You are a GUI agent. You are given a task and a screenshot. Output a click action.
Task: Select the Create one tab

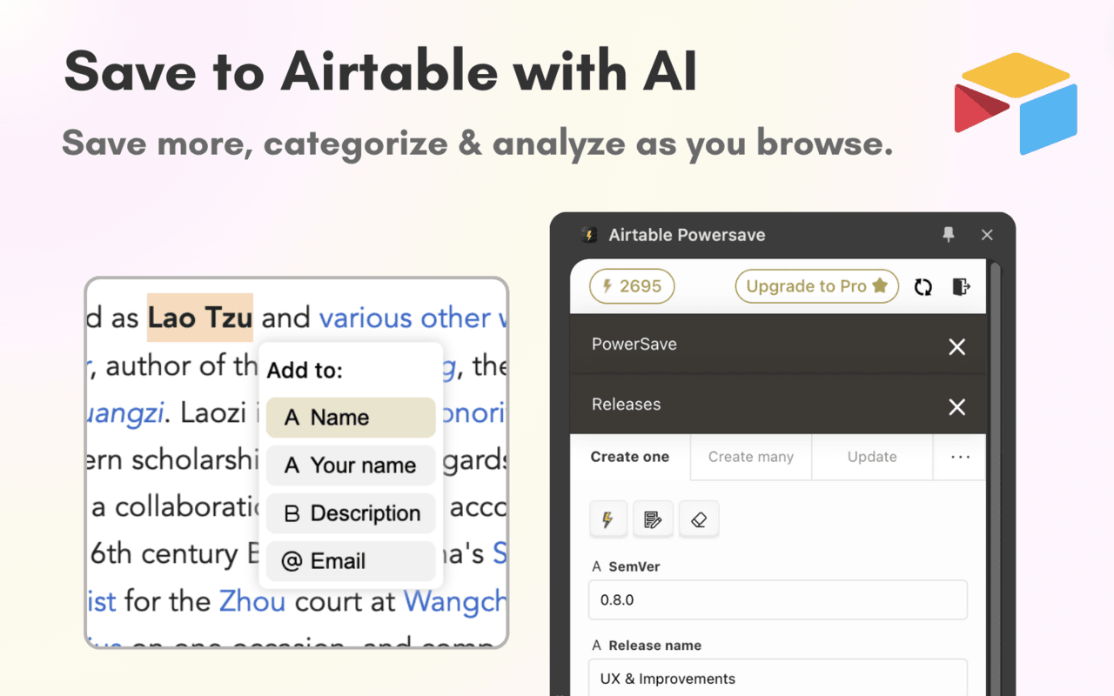pos(630,457)
